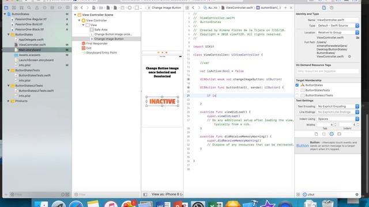The image size is (369, 207).
Task: Select Assets.xcassets in navigator
Action: 29,55
